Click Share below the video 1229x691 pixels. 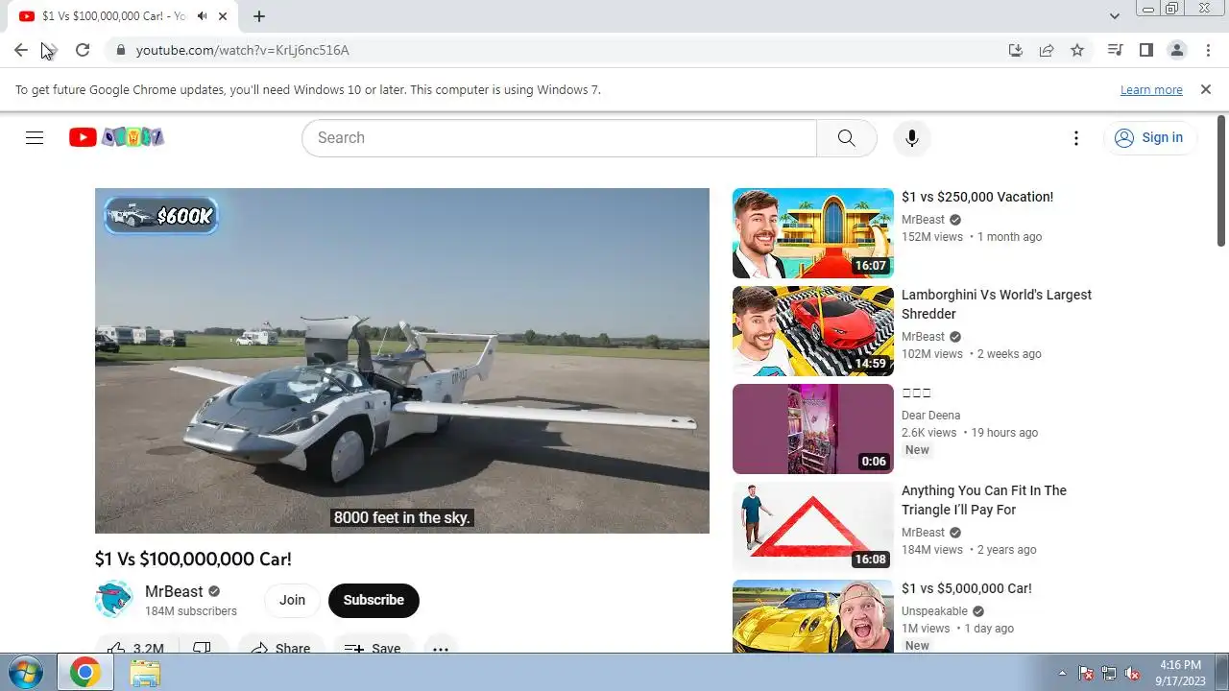pos(281,648)
